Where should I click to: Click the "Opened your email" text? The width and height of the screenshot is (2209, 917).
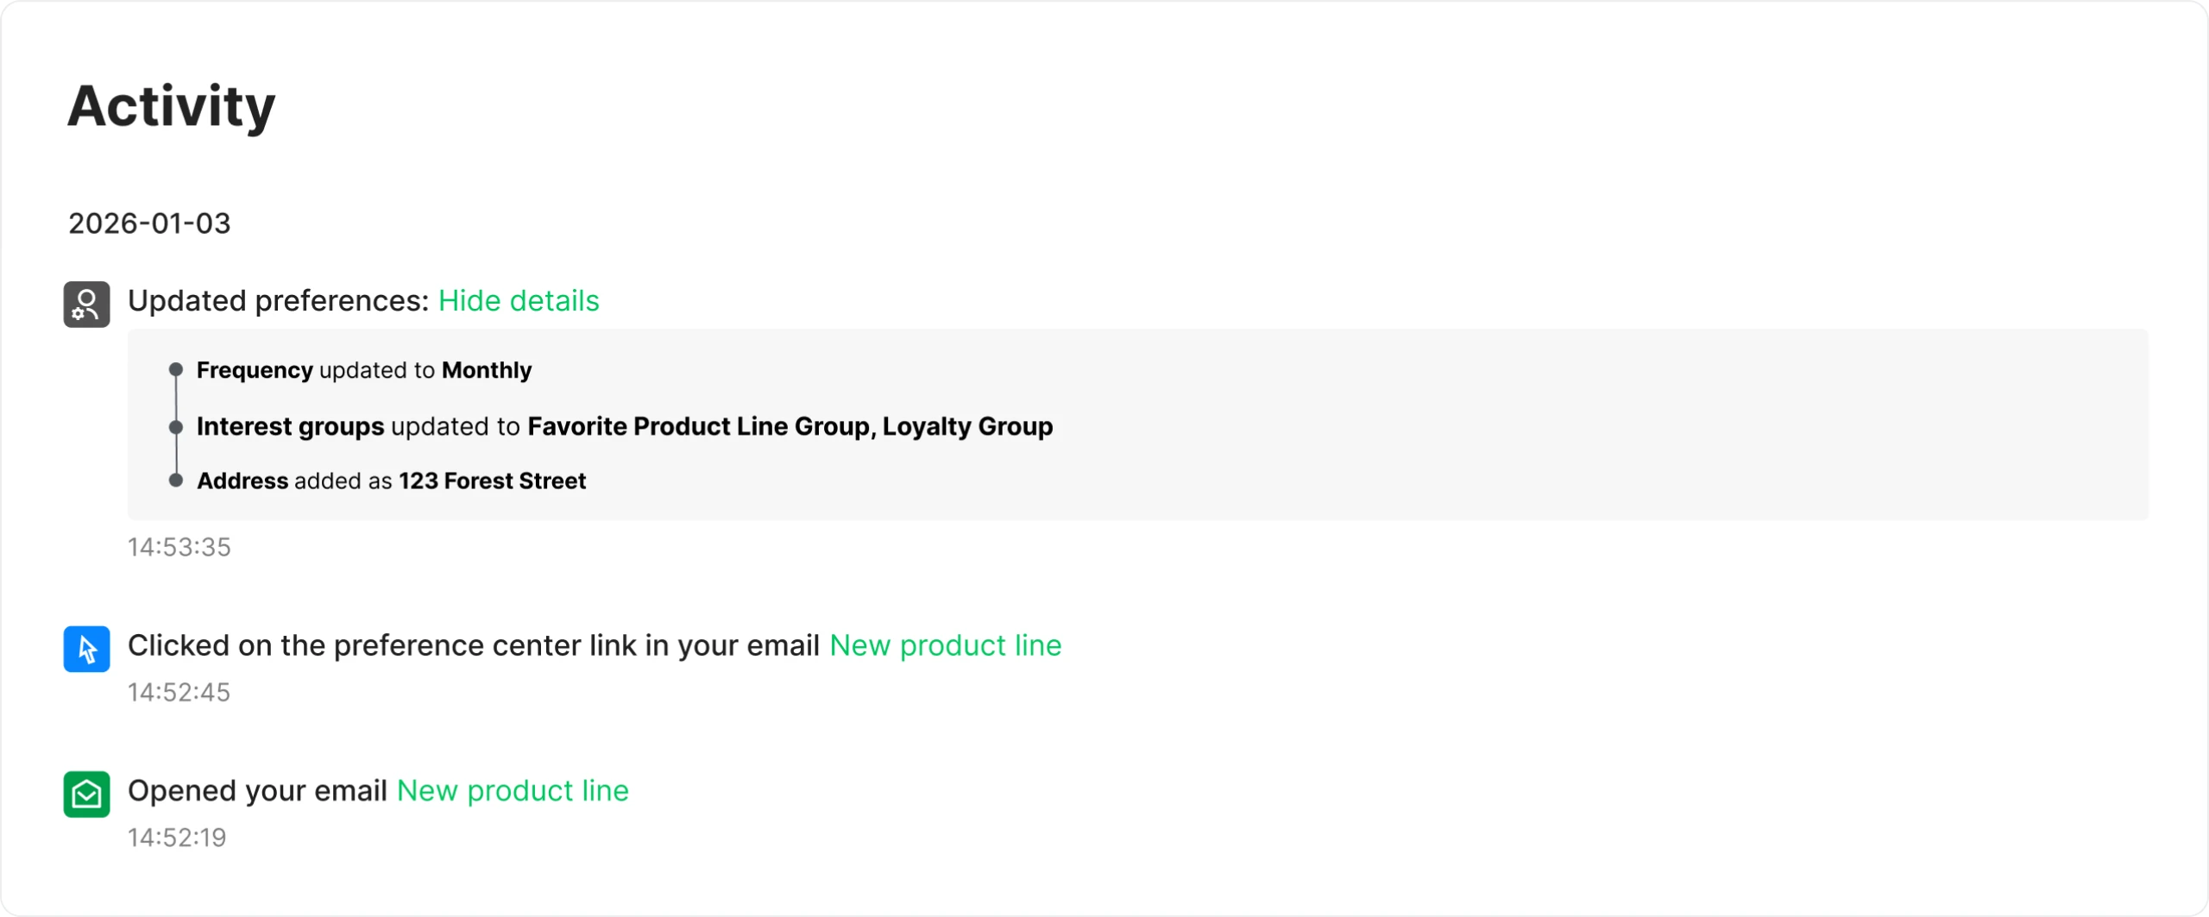(x=257, y=791)
